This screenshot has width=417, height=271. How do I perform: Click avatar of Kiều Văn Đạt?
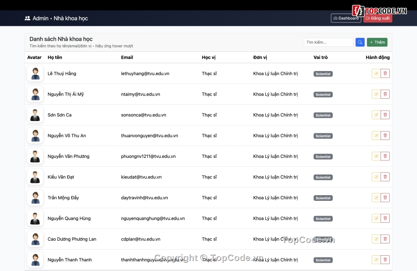[35, 177]
